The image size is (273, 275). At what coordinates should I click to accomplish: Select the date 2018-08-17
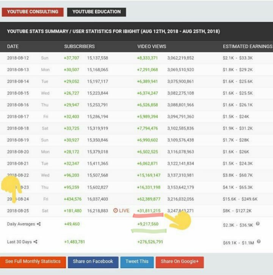coord(18,117)
